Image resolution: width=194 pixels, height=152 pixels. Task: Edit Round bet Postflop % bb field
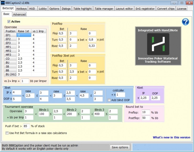(145, 118)
